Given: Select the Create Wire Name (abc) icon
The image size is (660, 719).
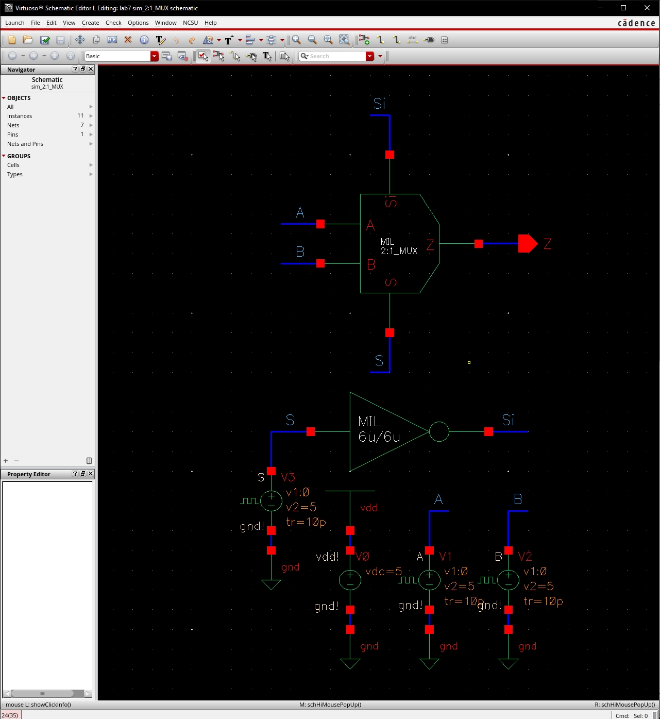Looking at the screenshot, I should 412,40.
